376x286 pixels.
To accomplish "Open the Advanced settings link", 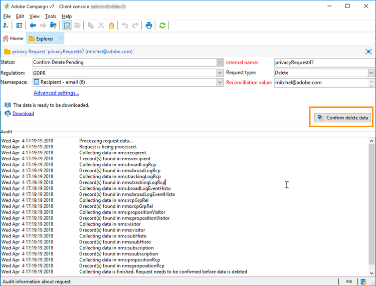I will point(56,93).
